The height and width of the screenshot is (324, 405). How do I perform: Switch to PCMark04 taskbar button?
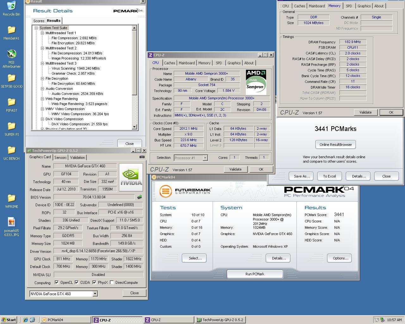[x=65, y=320]
